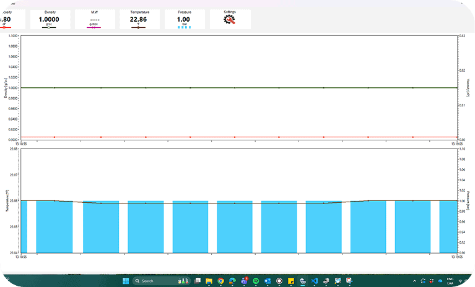475x287 pixels.
Task: Select the Viscosity reading tile
Action: [x=7, y=19]
